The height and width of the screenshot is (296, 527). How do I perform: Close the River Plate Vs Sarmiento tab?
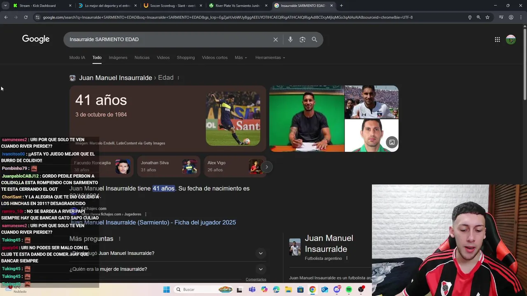(x=266, y=6)
